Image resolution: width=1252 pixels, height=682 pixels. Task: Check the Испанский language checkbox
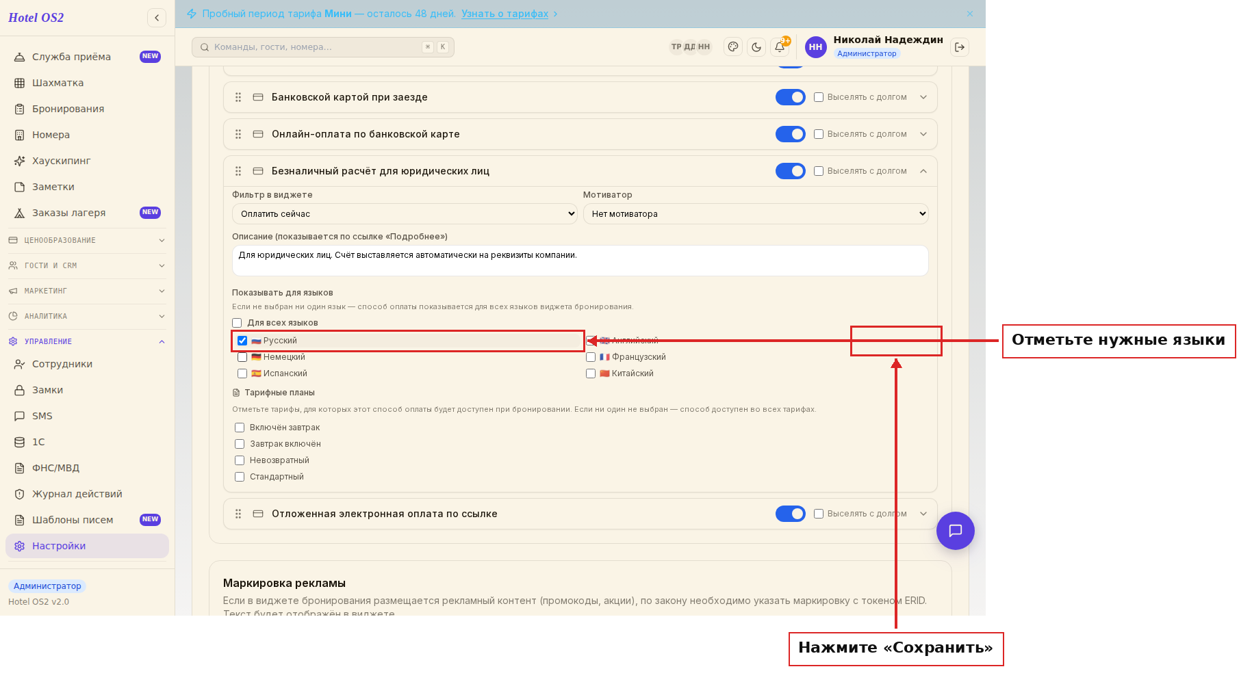click(x=242, y=373)
